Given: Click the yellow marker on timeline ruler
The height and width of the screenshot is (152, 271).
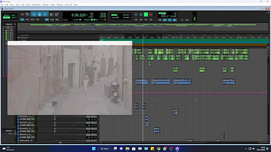Looking at the screenshot, I should tap(176, 37).
